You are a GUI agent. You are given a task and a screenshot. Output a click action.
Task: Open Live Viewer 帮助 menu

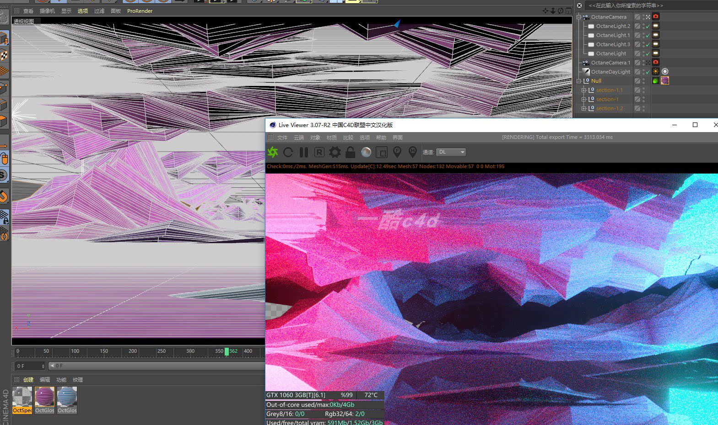click(381, 138)
